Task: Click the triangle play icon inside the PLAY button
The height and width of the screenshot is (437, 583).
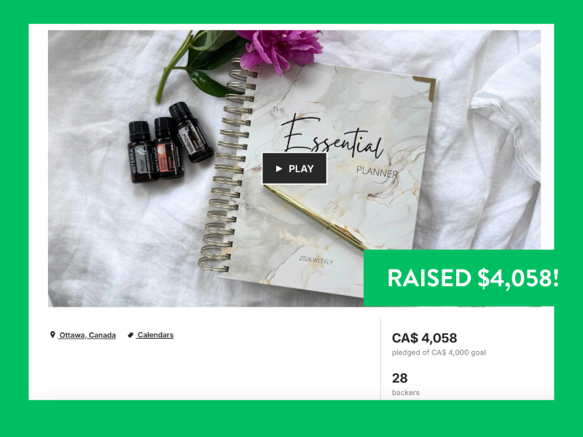Action: coord(279,169)
